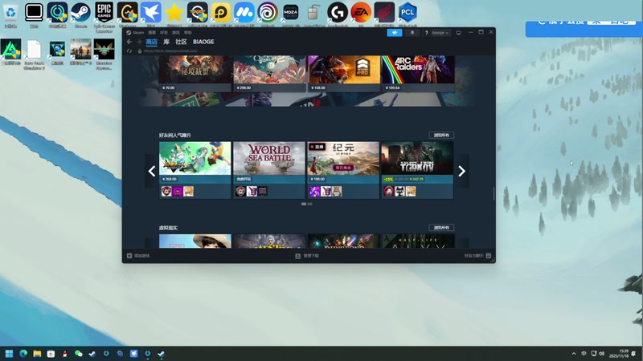Viewport: 643px width, 361px height.
Task: Toggle the 中 input method indicator
Action: pyautogui.click(x=584, y=354)
